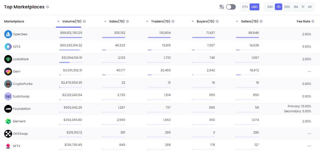Click LooksRare volume progress bar

pyautogui.click(x=71, y=63)
